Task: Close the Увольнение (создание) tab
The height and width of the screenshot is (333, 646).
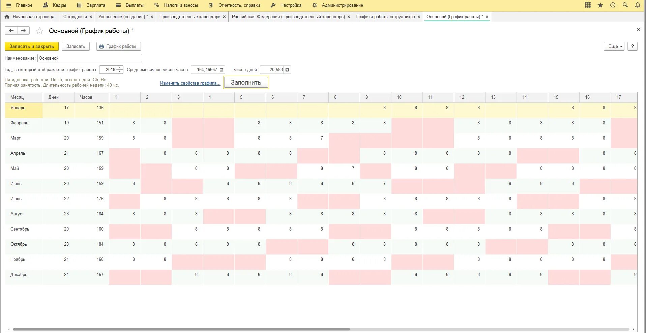Action: pyautogui.click(x=152, y=17)
